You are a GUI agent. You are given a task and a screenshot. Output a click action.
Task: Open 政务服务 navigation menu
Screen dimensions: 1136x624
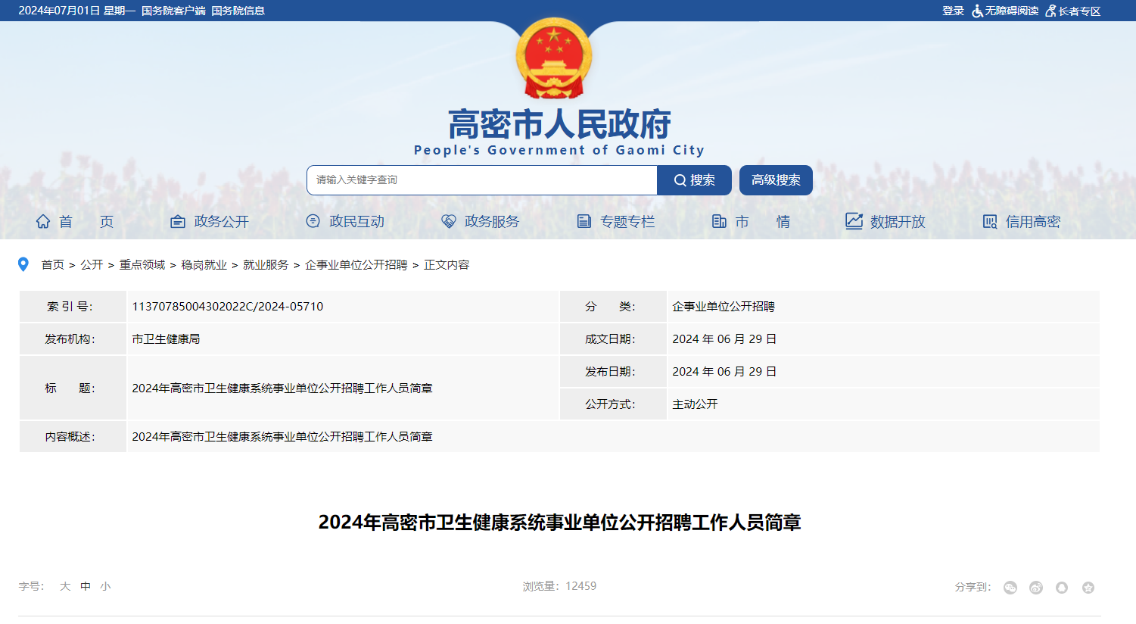pyautogui.click(x=492, y=221)
